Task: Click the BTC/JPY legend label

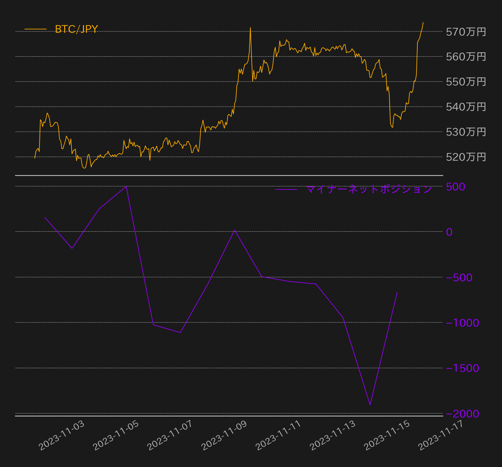Action: pos(76,29)
